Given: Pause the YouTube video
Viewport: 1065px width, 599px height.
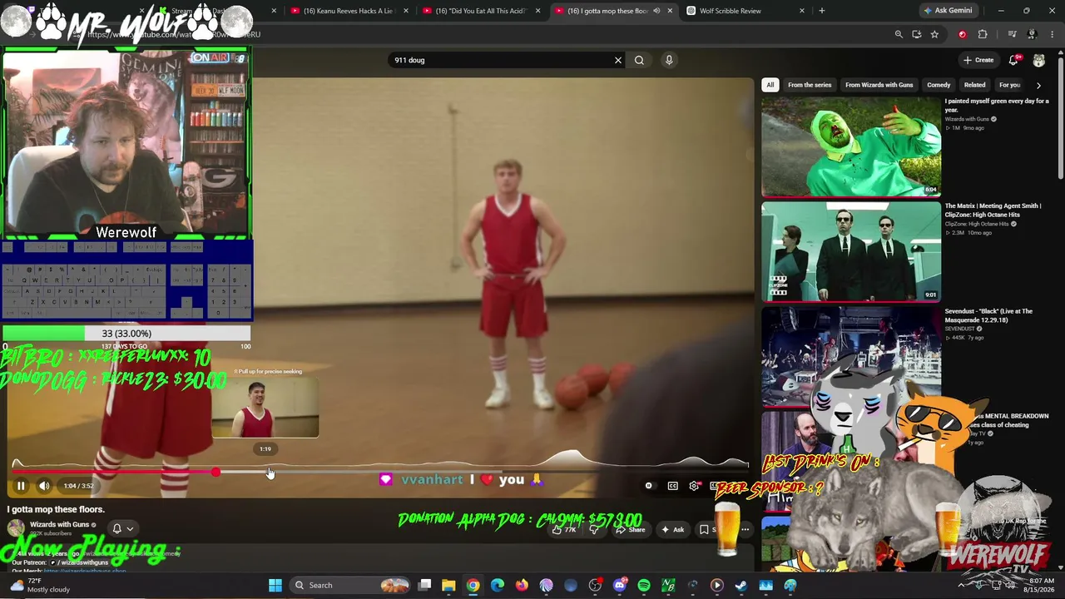Looking at the screenshot, I should pos(21,486).
